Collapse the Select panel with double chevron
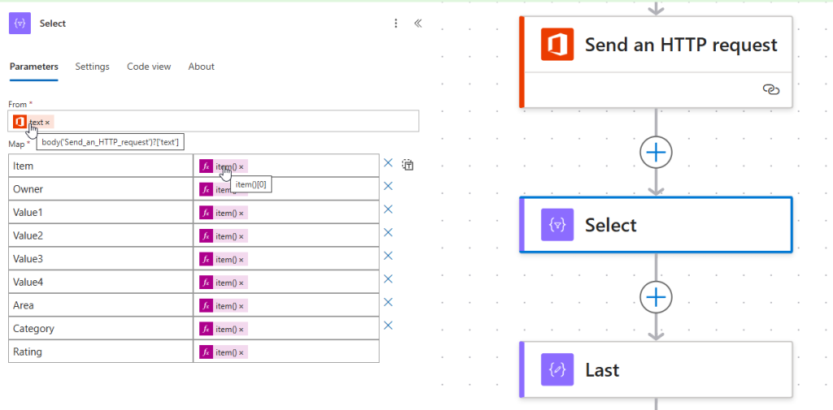This screenshot has width=833, height=410. tap(418, 24)
